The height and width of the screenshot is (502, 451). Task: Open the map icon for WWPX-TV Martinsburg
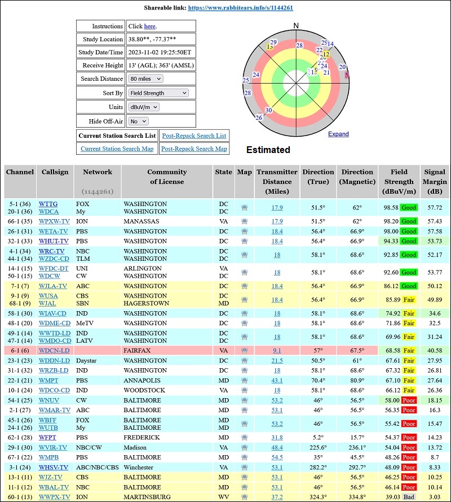244,497
